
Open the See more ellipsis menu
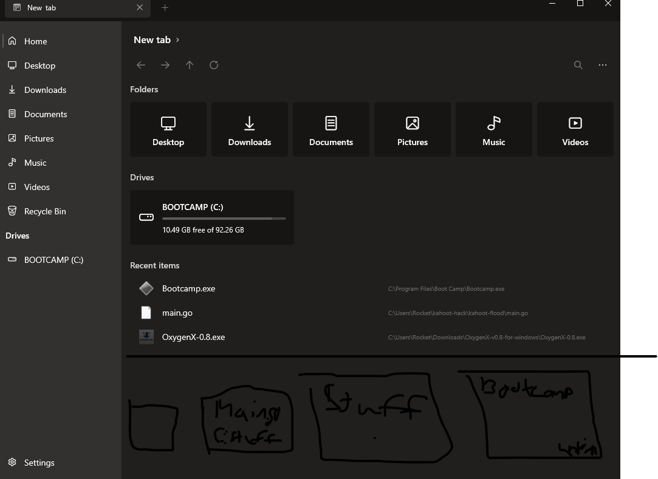(602, 64)
